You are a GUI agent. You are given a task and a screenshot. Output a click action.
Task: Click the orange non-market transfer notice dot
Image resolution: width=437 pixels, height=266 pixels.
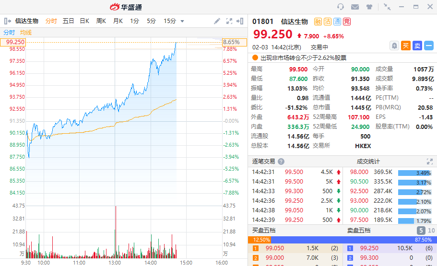click(x=255, y=58)
